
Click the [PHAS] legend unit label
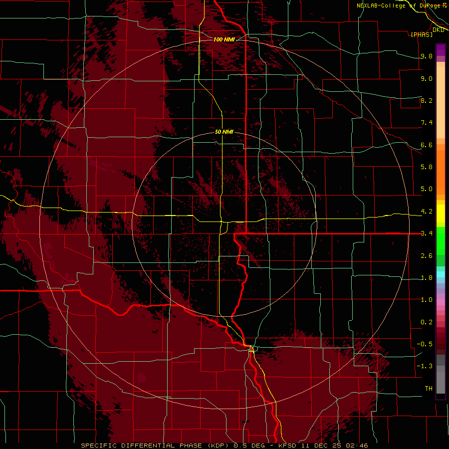pos(422,34)
